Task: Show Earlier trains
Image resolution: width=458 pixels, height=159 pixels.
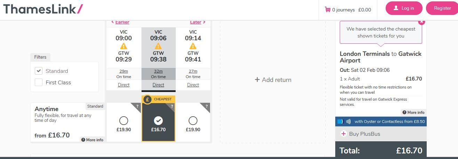Action: click(120, 22)
